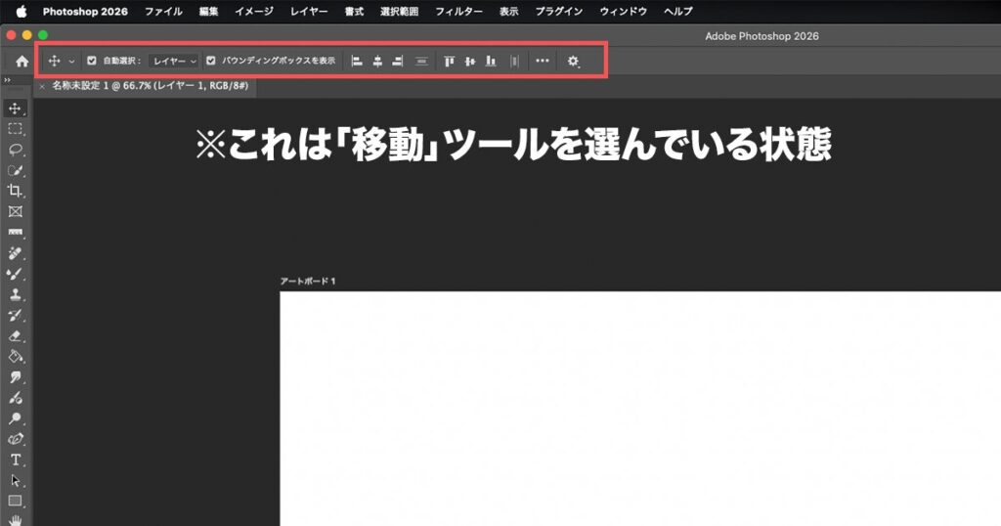Open the Apple menu

click(x=22, y=12)
